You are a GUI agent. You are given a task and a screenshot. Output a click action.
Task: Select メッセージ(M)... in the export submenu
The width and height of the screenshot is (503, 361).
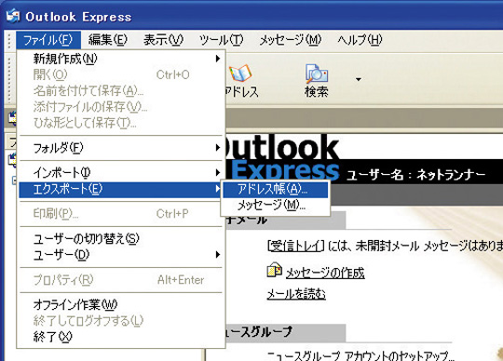click(276, 206)
